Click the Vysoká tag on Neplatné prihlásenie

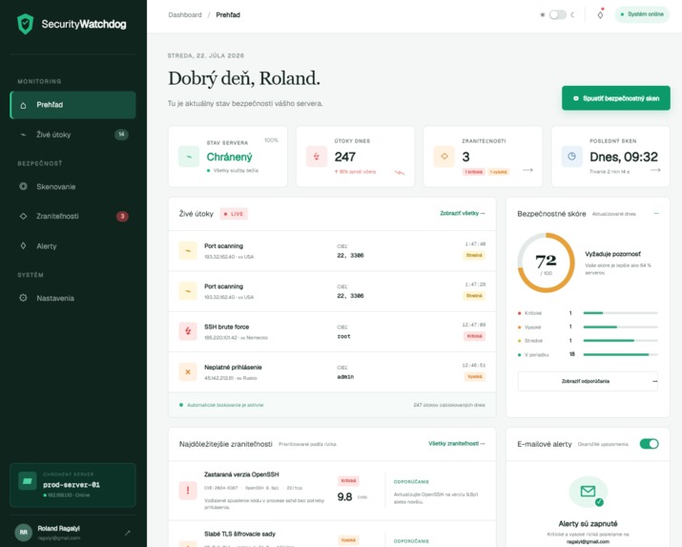[x=474, y=376]
